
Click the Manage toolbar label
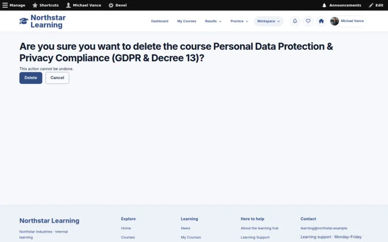point(17,5)
